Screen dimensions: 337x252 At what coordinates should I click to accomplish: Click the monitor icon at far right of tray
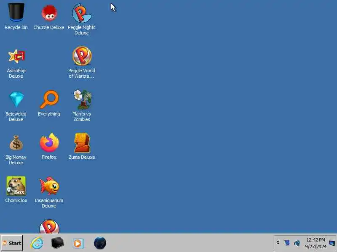(332, 243)
